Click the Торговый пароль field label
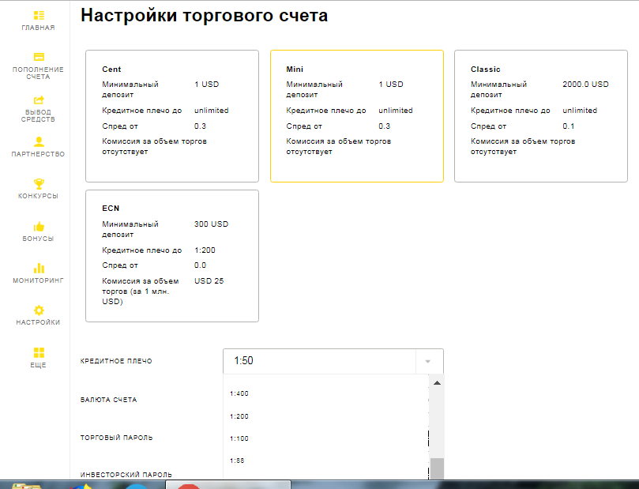The image size is (639, 489). pos(117,438)
